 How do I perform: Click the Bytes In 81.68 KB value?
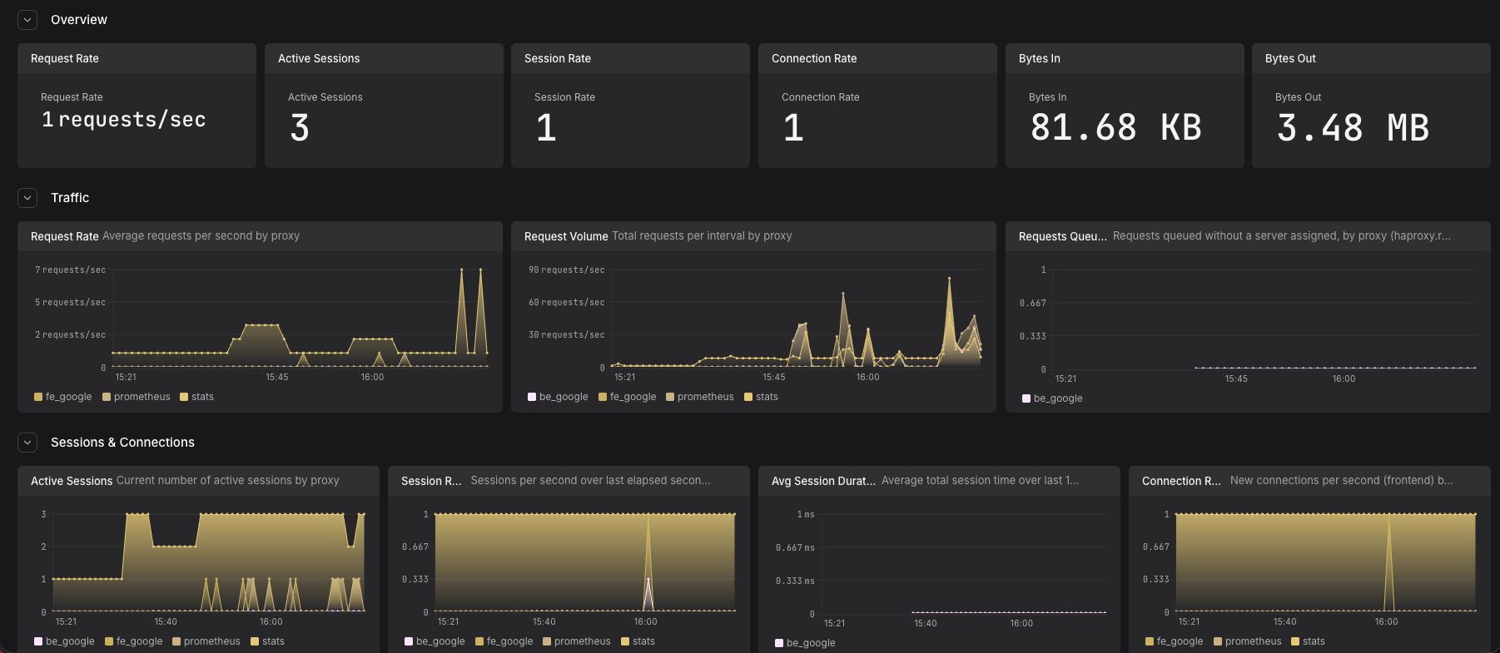coord(1116,127)
